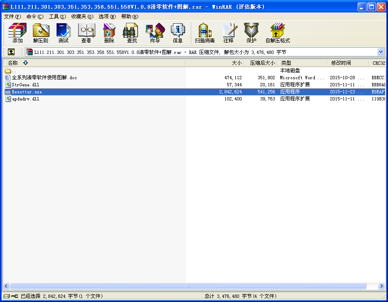Show archive 信息 (Info)
The height and width of the screenshot is (302, 388).
(x=178, y=33)
